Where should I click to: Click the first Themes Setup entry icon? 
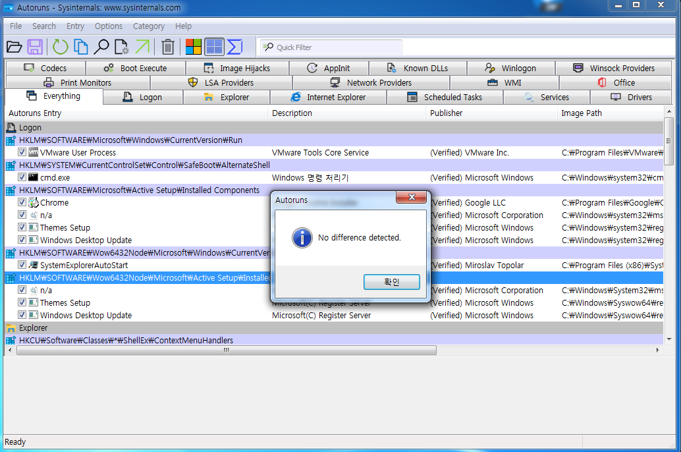click(x=33, y=227)
